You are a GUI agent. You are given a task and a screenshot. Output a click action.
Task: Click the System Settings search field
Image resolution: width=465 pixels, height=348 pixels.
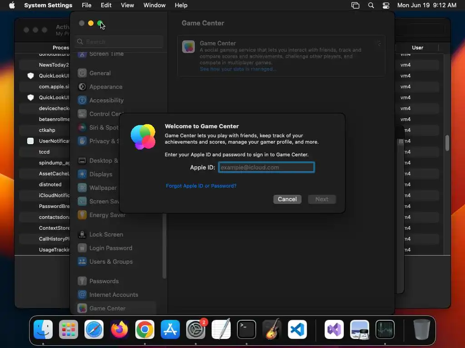tap(119, 42)
